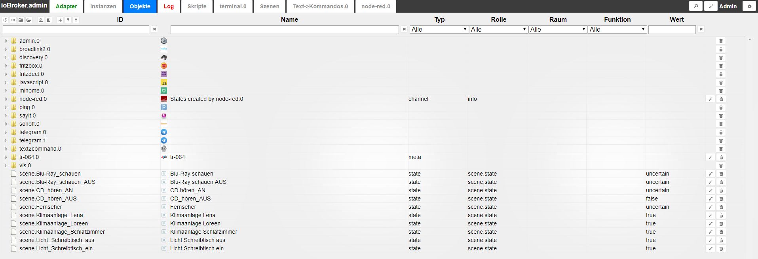Delete scene.CD_hören_AUS using trash icon
758x259 pixels.
721,199
